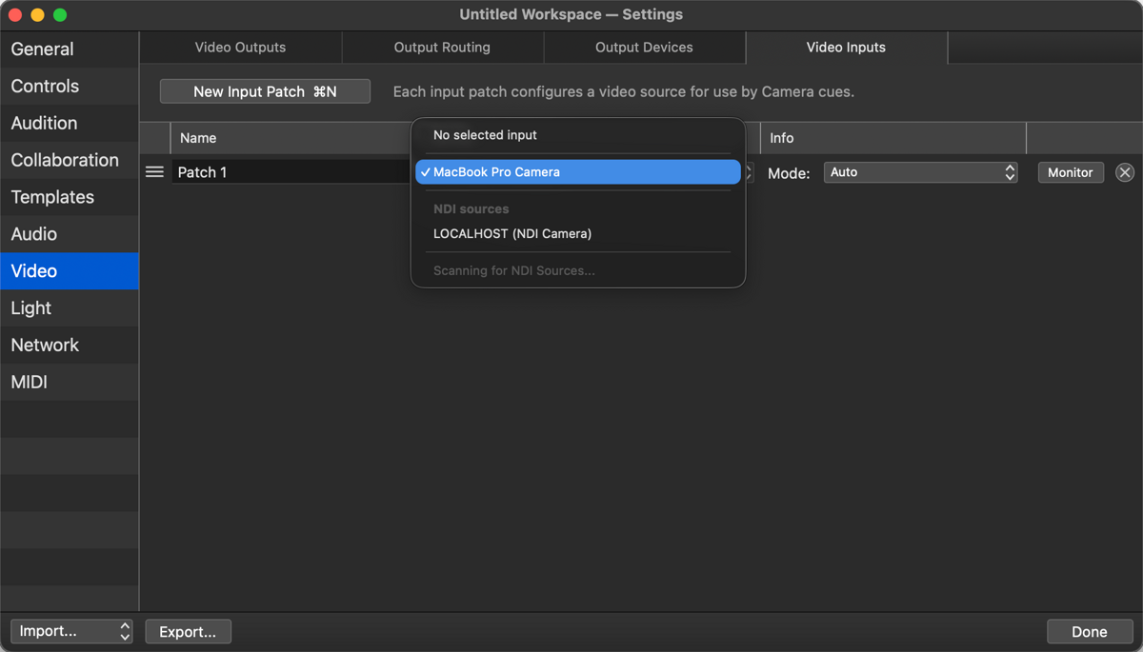
Task: Click the Done button
Action: pyautogui.click(x=1089, y=631)
